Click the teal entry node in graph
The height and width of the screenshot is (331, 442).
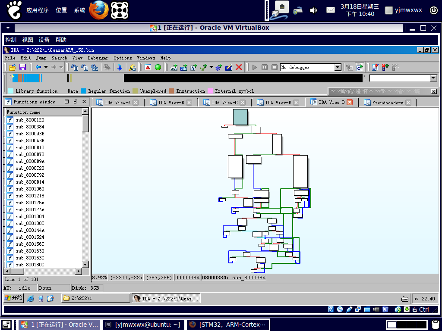click(x=240, y=117)
